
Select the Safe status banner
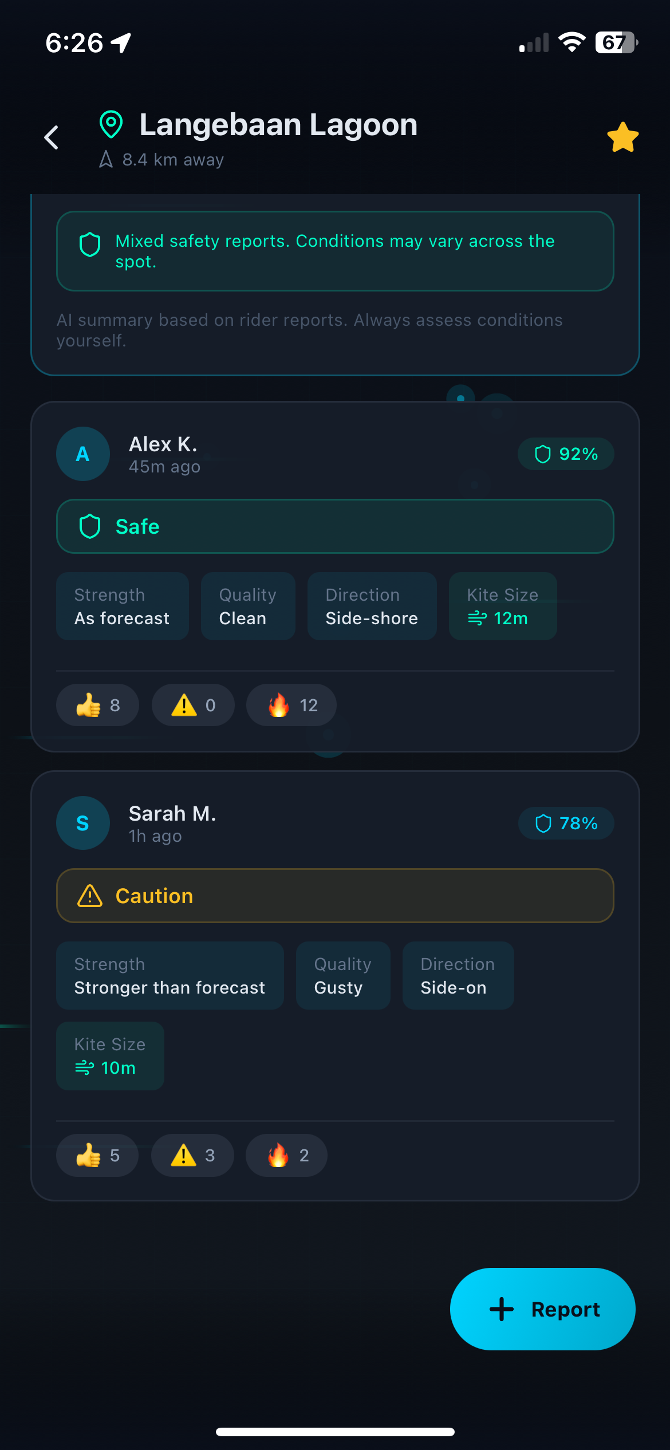[335, 526]
